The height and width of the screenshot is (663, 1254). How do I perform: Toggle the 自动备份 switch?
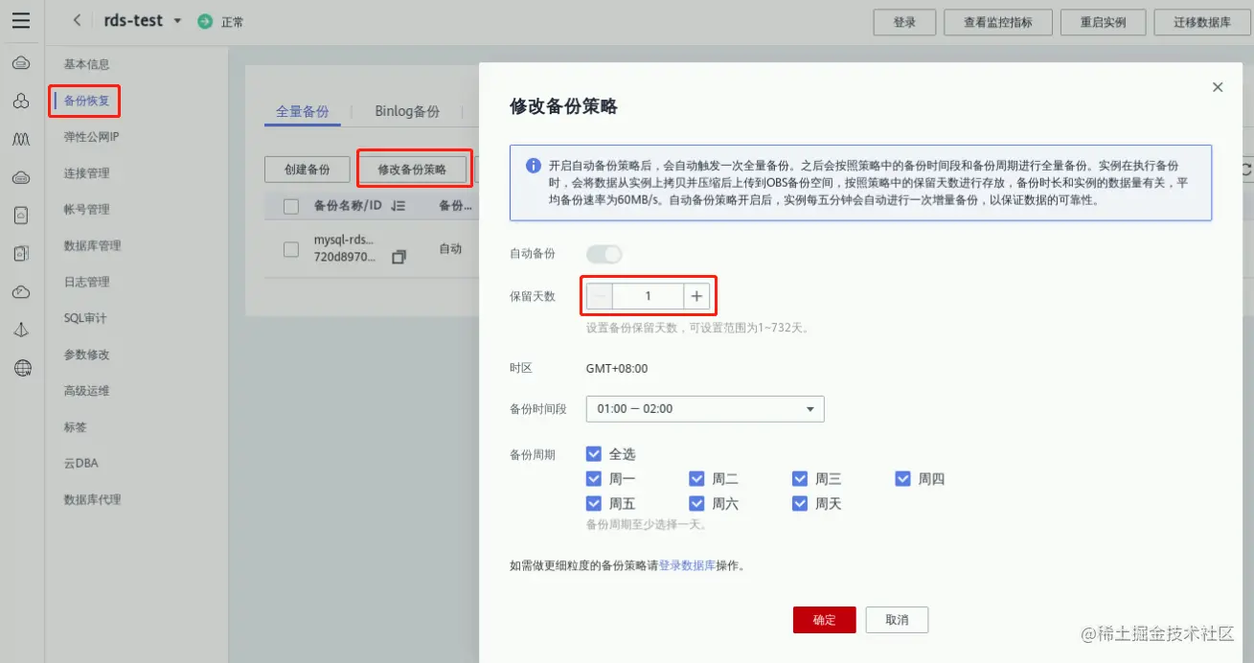[604, 254]
